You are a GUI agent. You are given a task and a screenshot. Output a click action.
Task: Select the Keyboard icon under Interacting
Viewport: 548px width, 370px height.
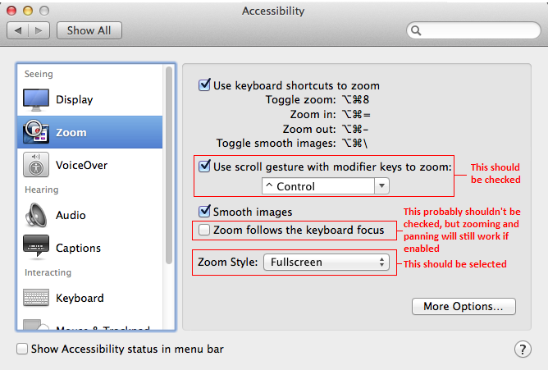[x=36, y=298]
